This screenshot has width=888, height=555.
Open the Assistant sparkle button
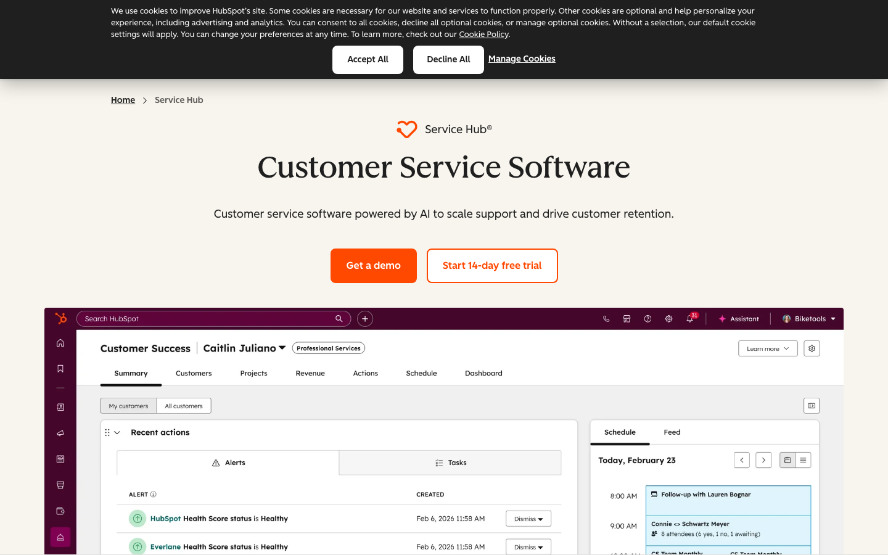pyautogui.click(x=739, y=319)
